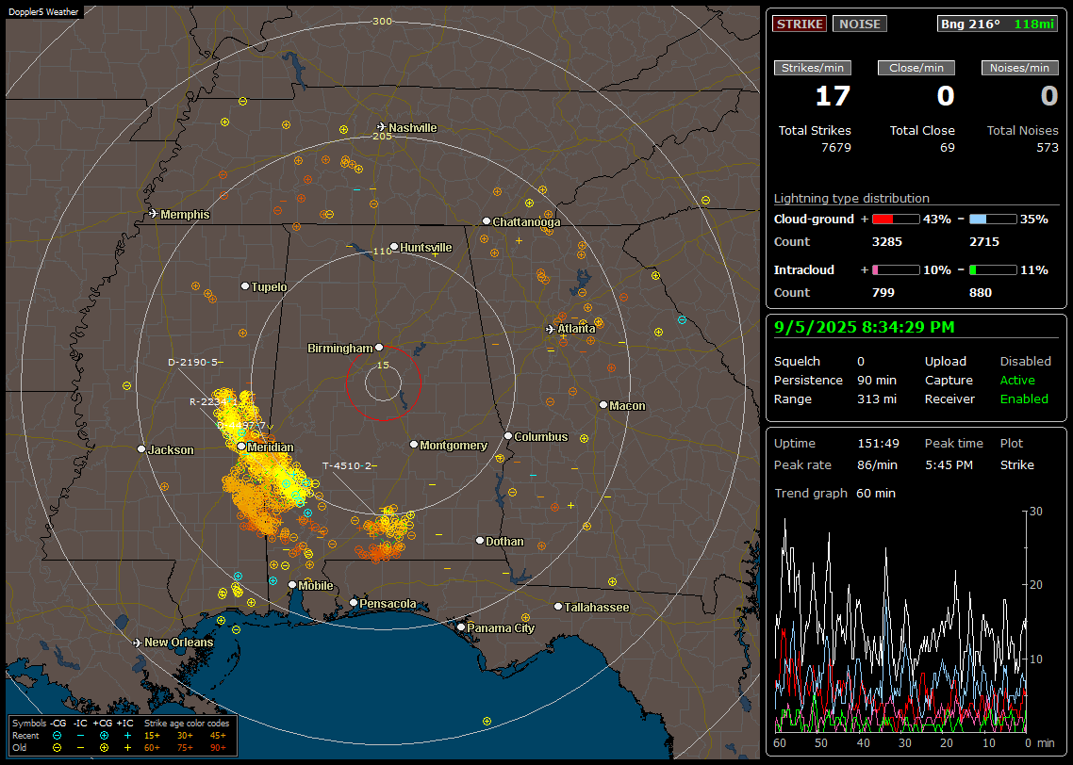Click the Panama City marker

(x=461, y=627)
